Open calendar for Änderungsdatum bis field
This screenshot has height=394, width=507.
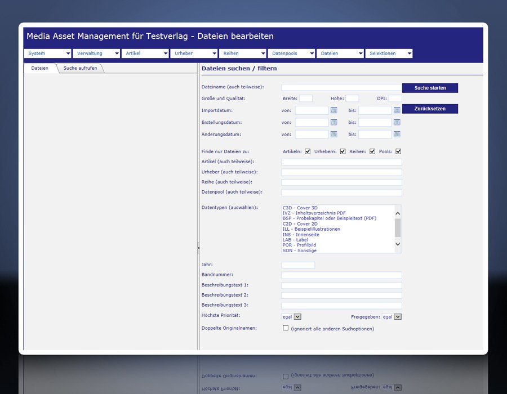397,135
